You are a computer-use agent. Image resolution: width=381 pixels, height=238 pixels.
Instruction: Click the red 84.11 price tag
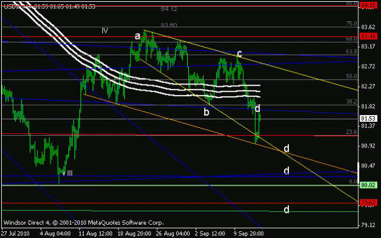pyautogui.click(x=368, y=5)
